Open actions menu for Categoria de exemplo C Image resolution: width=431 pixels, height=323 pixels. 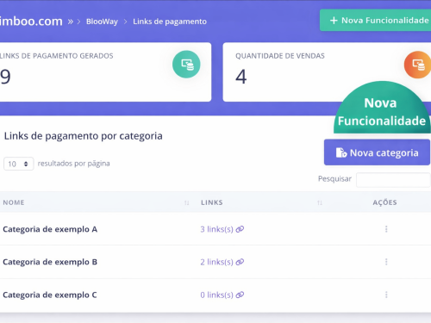pyautogui.click(x=386, y=295)
